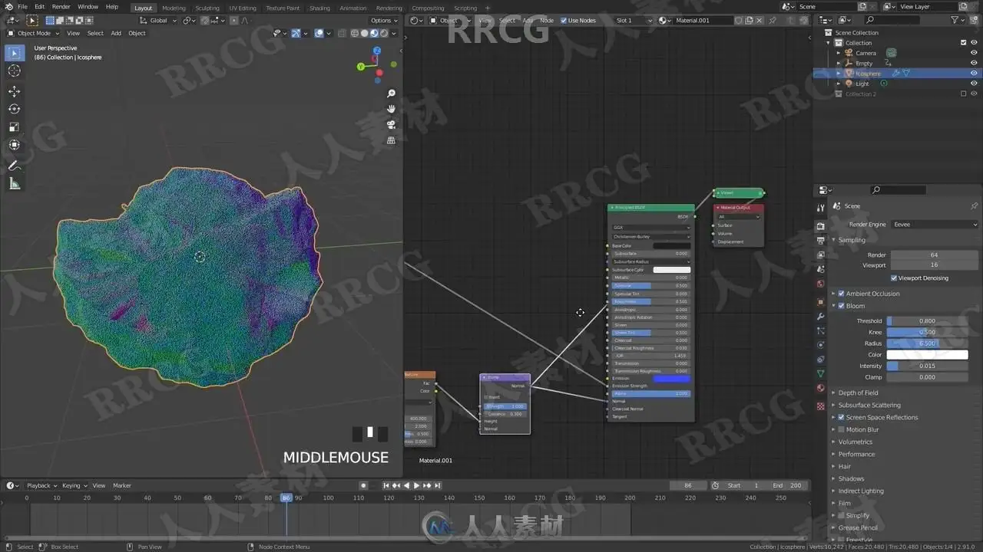Open the Blender logo menu

[9, 7]
